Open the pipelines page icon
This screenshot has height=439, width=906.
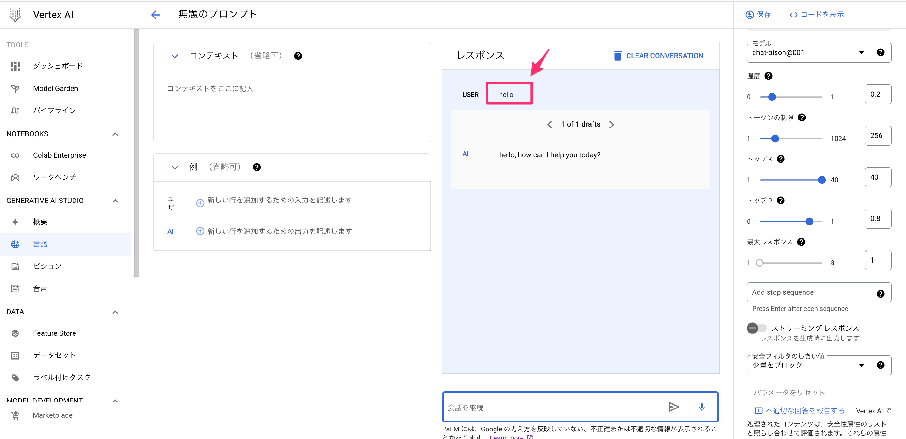[x=15, y=110]
